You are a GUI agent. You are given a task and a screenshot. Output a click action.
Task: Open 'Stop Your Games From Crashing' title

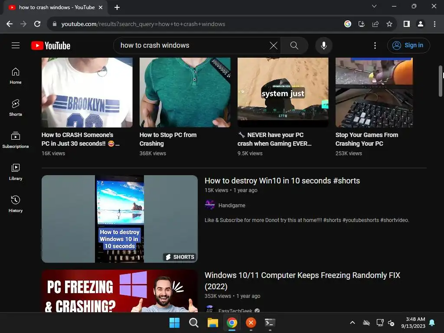pos(367,139)
